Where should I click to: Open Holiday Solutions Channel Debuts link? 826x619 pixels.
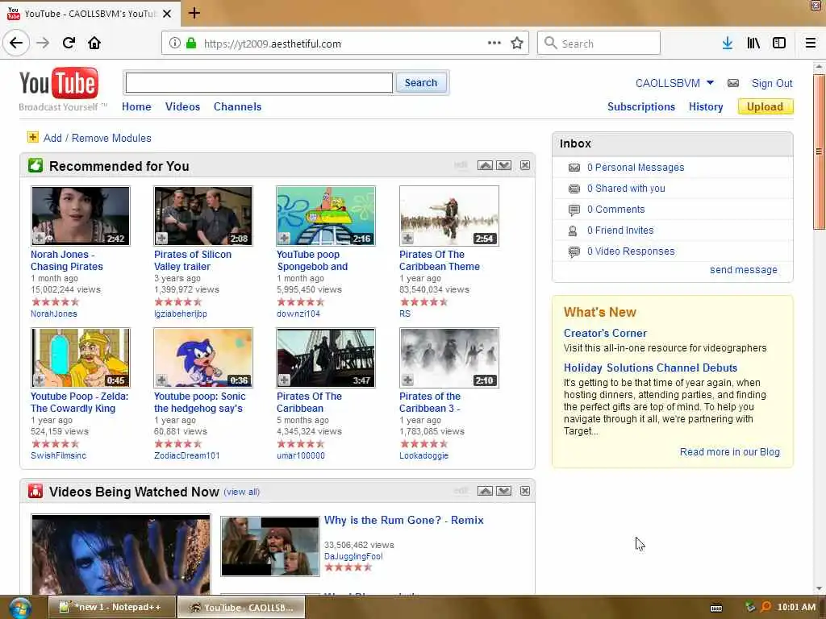650,368
